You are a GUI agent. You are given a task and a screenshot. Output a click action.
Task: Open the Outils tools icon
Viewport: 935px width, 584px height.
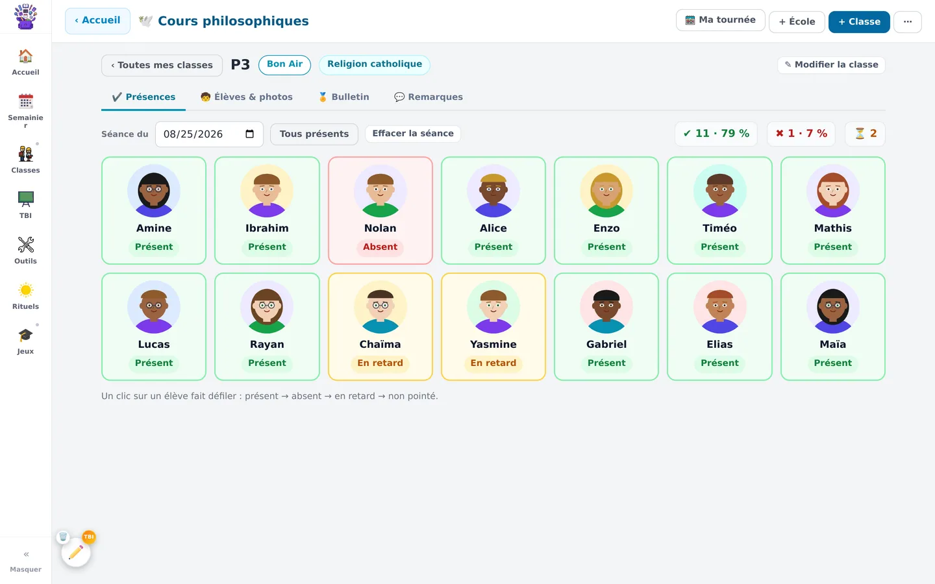(x=25, y=245)
